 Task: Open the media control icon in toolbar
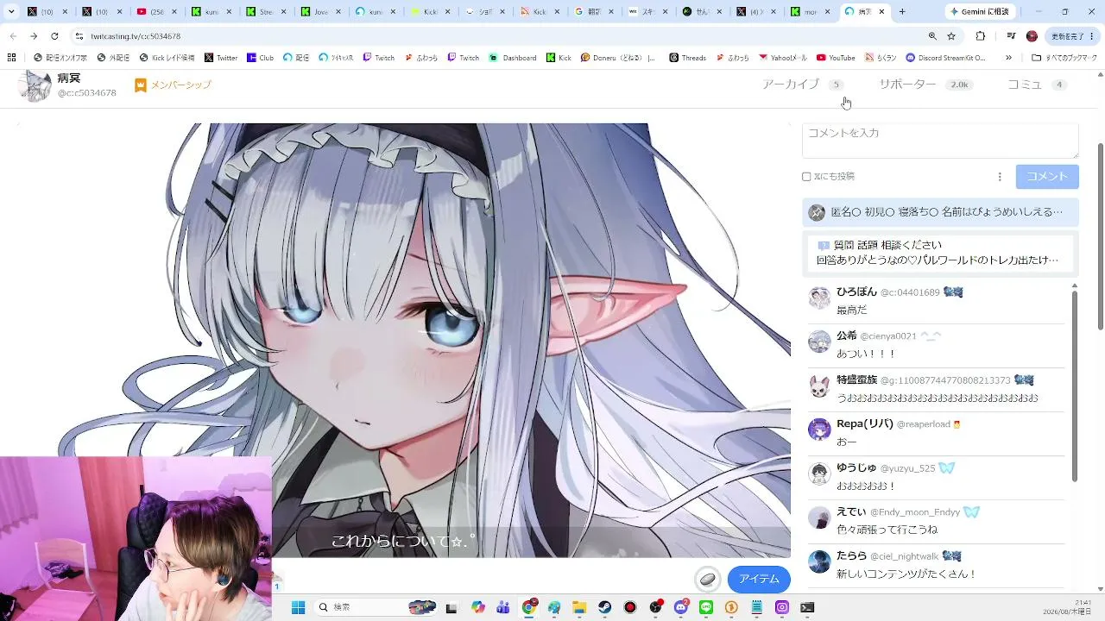[1011, 36]
